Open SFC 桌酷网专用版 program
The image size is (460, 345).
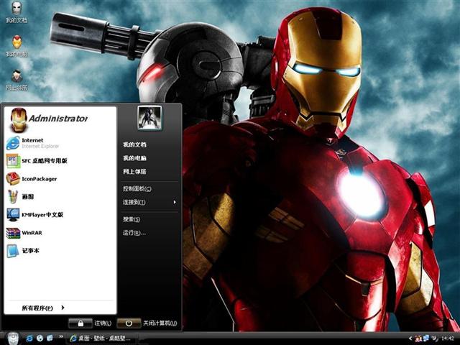44,161
